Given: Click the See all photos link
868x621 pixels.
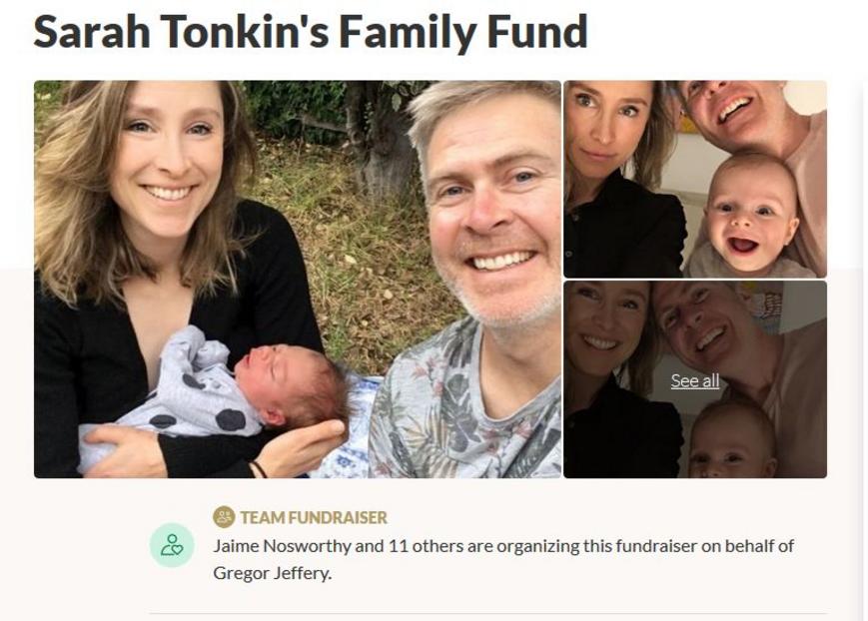Looking at the screenshot, I should click(695, 380).
